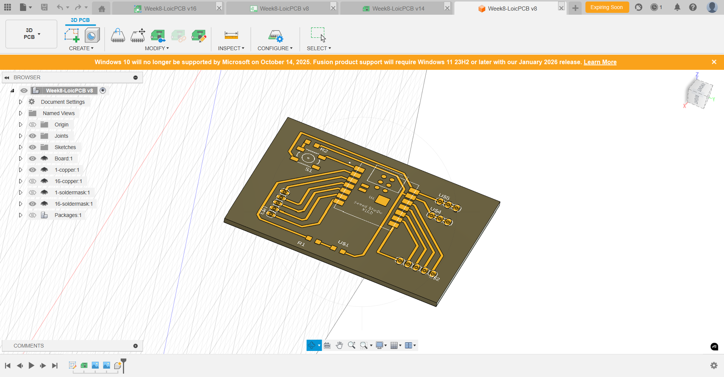Image resolution: width=724 pixels, height=377 pixels.
Task: Hide the Board:1 component
Action: [33, 158]
